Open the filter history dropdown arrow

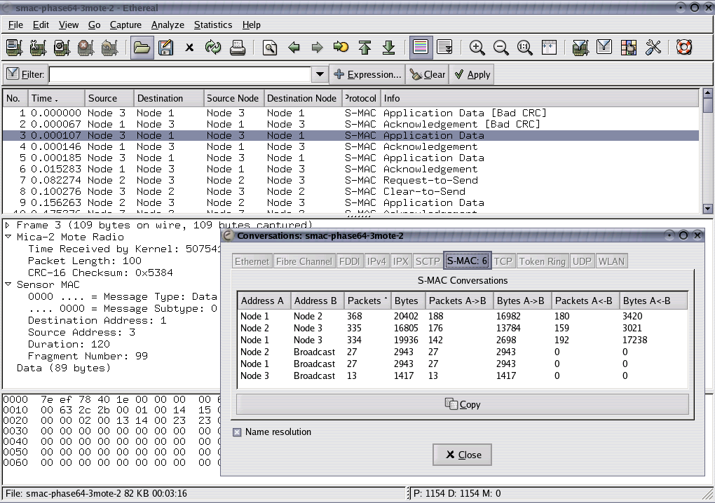pyautogui.click(x=320, y=74)
